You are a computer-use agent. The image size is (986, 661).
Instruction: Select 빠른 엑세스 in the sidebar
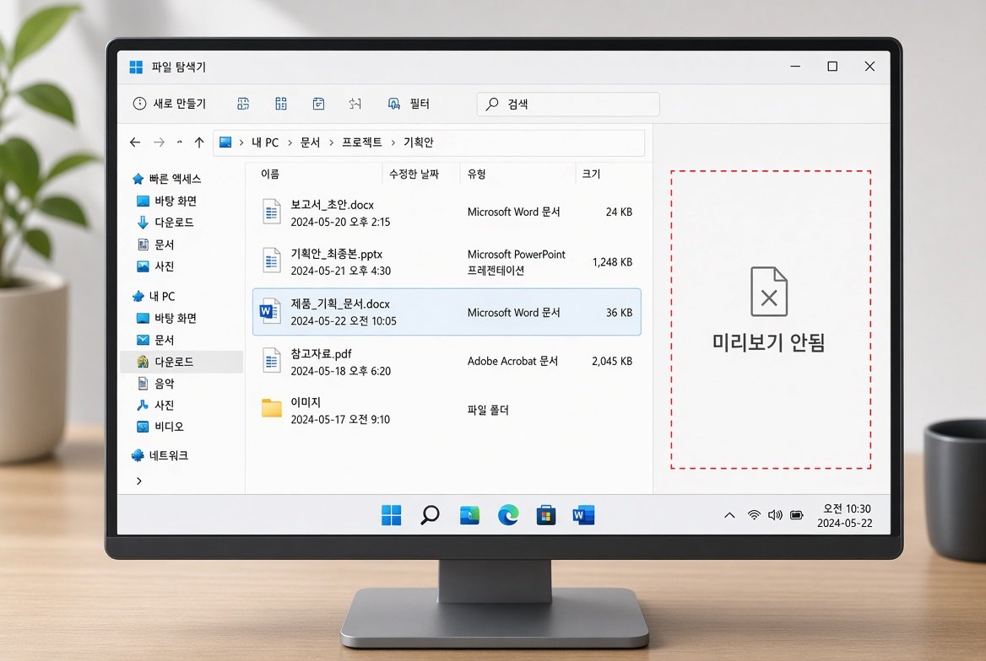coord(166,179)
